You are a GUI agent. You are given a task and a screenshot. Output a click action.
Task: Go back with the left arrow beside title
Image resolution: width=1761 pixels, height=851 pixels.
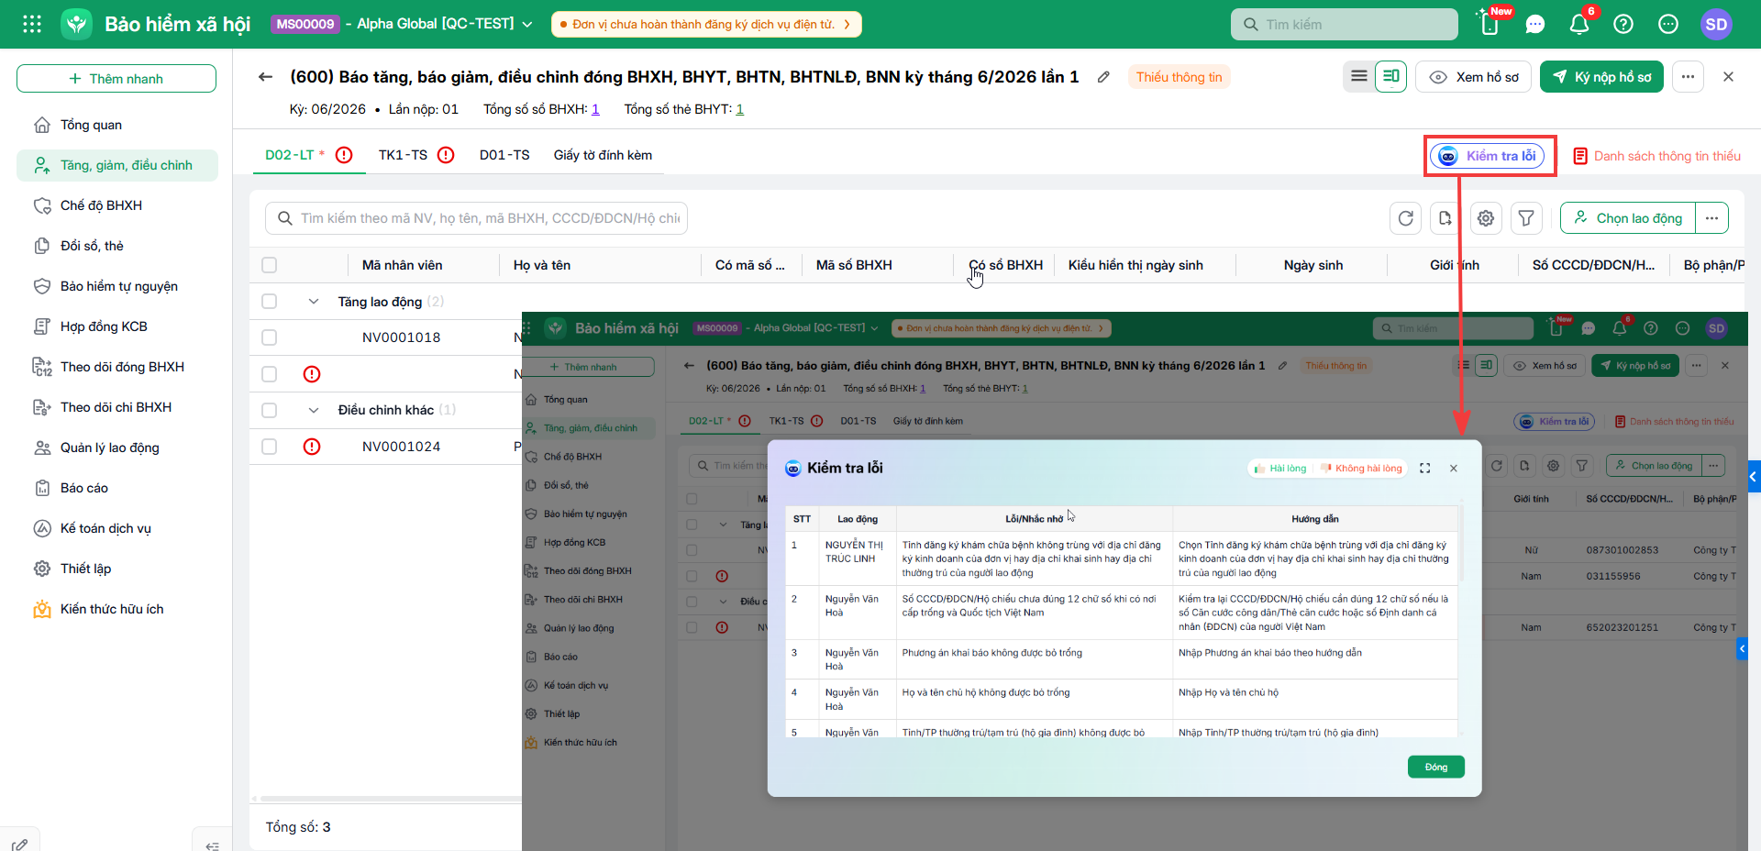coord(265,77)
